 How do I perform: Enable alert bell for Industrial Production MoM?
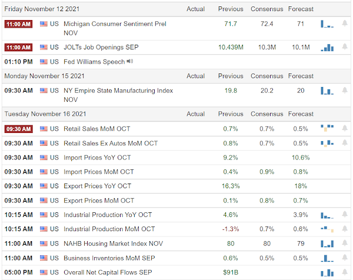345,229
